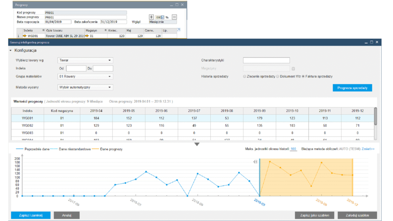Close the Generuj inteligentną prognozę window
The image size is (393, 221).
click(377, 42)
